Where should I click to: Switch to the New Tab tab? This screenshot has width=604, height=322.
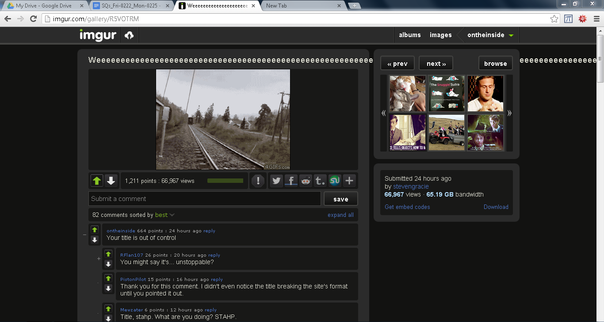tap(303, 6)
